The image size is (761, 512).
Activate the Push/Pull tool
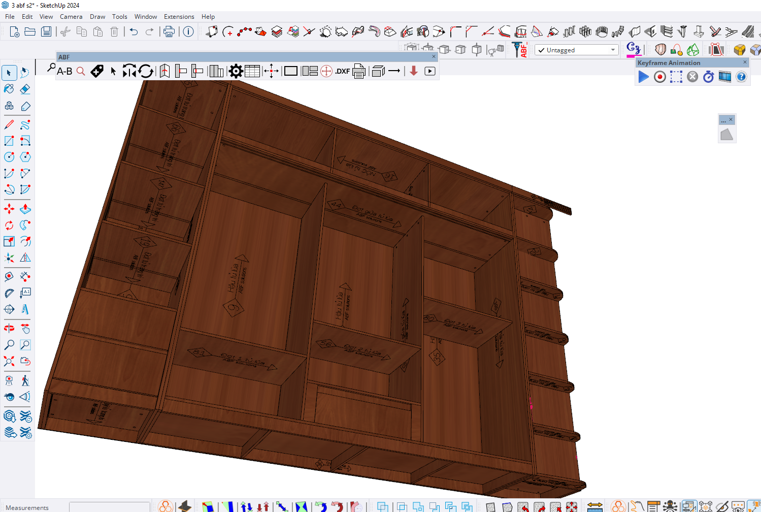pos(25,209)
